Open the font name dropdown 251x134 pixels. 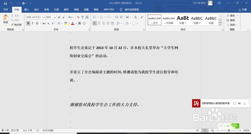point(43,17)
